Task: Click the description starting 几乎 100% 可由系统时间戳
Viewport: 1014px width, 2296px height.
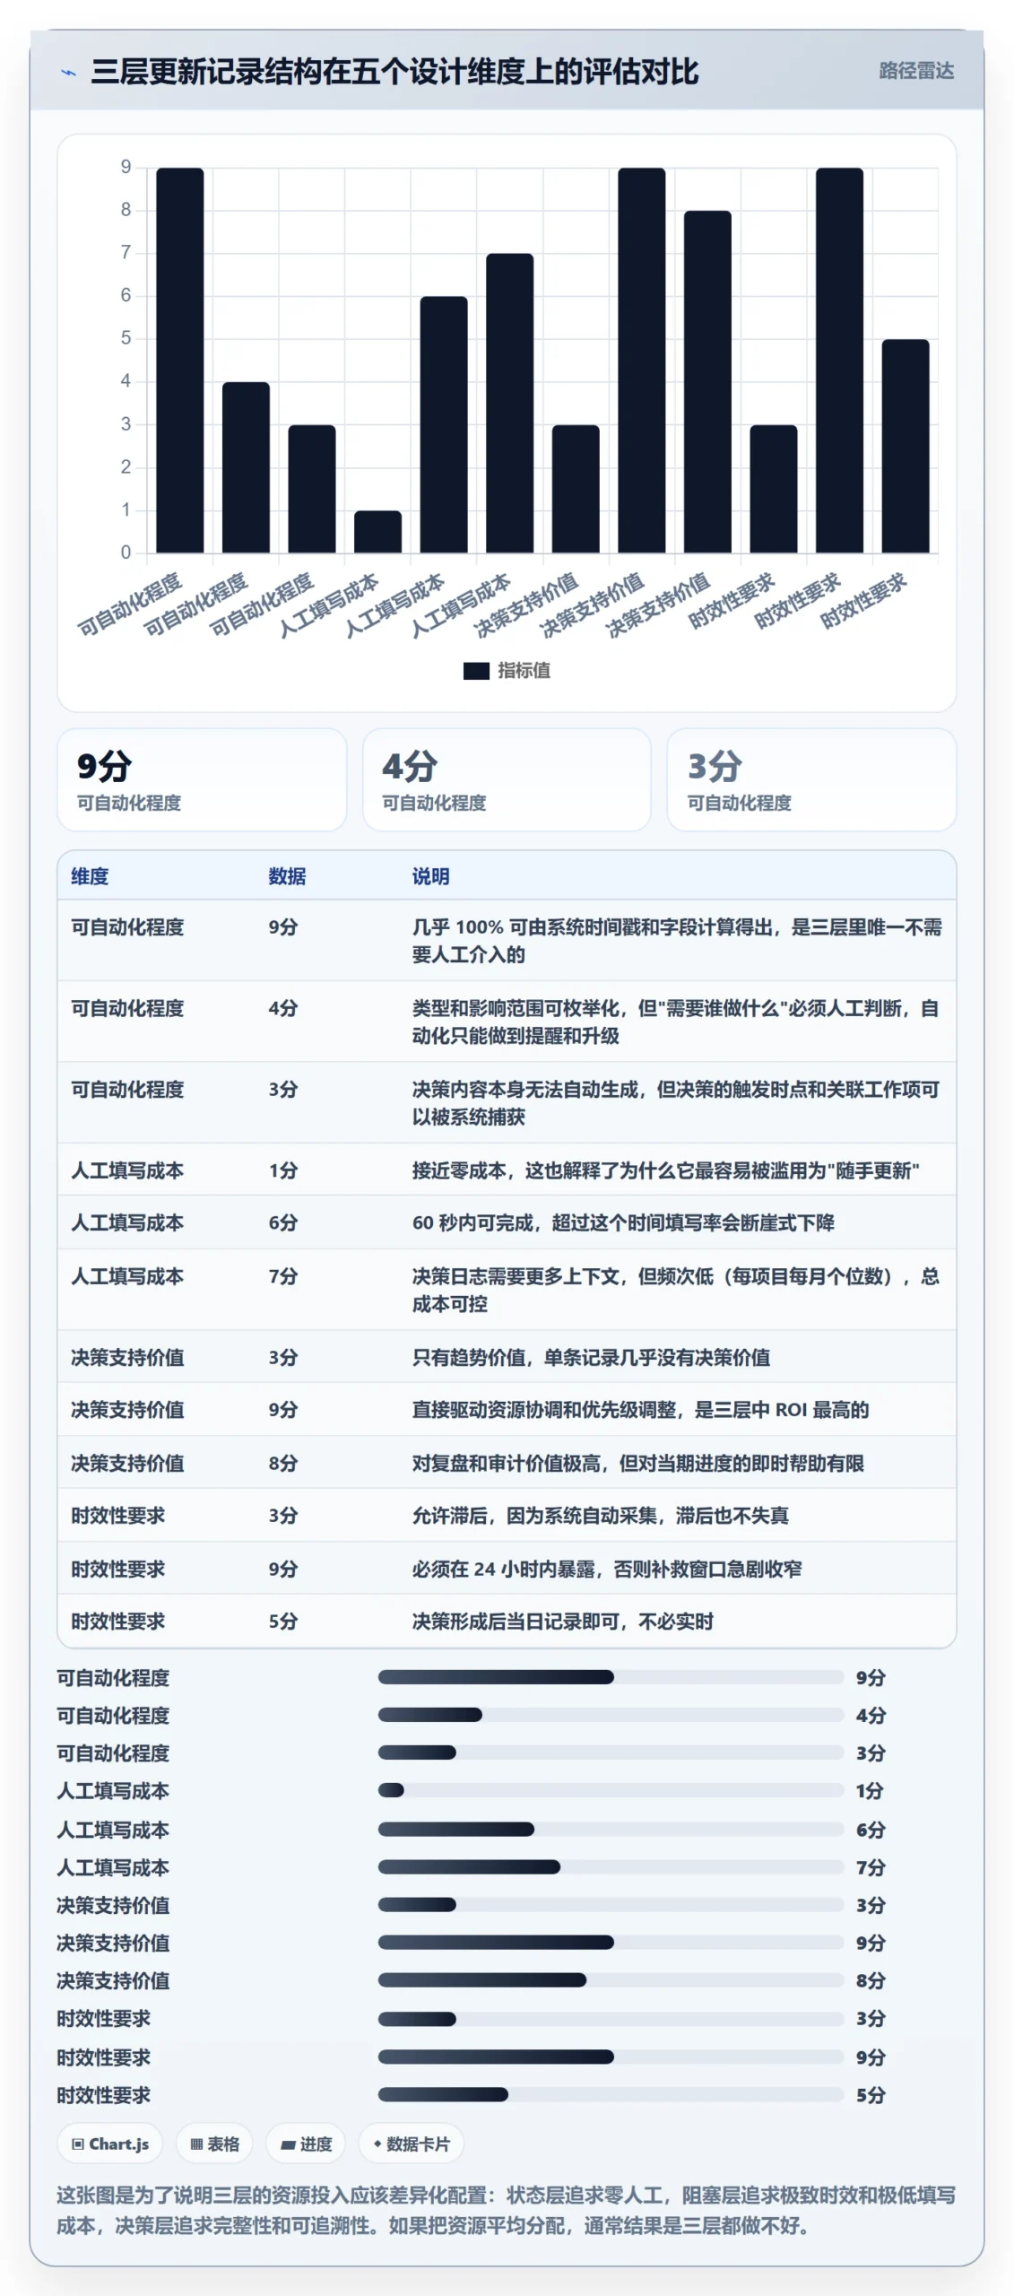Action: coord(677,940)
